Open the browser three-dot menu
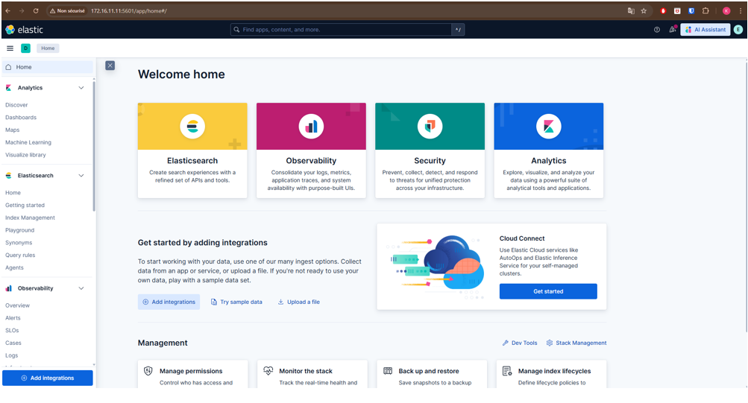Screen dimensions: 748x403 pyautogui.click(x=741, y=10)
